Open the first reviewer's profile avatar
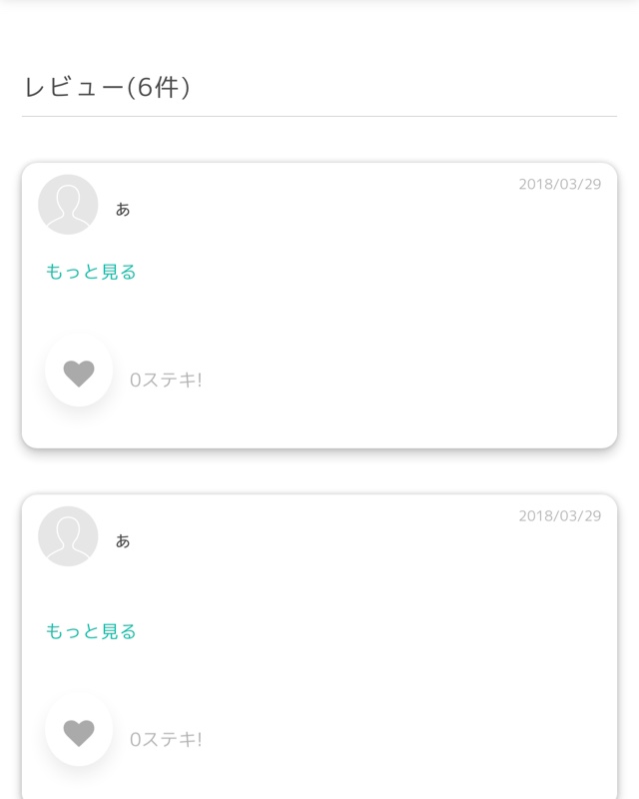This screenshot has height=799, width=639. [x=68, y=205]
